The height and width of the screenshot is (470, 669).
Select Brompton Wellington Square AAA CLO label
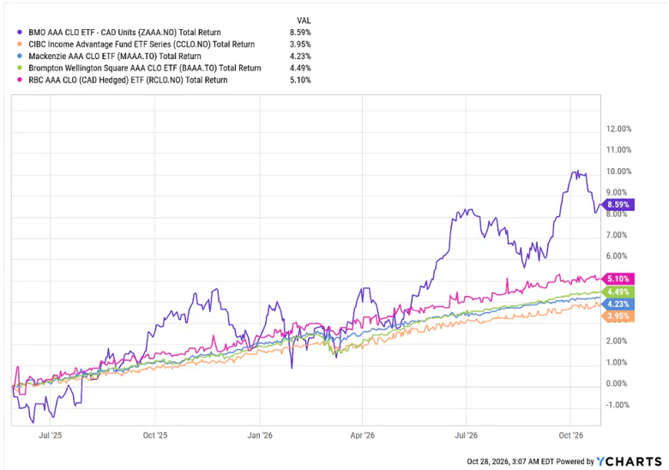pyautogui.click(x=145, y=69)
